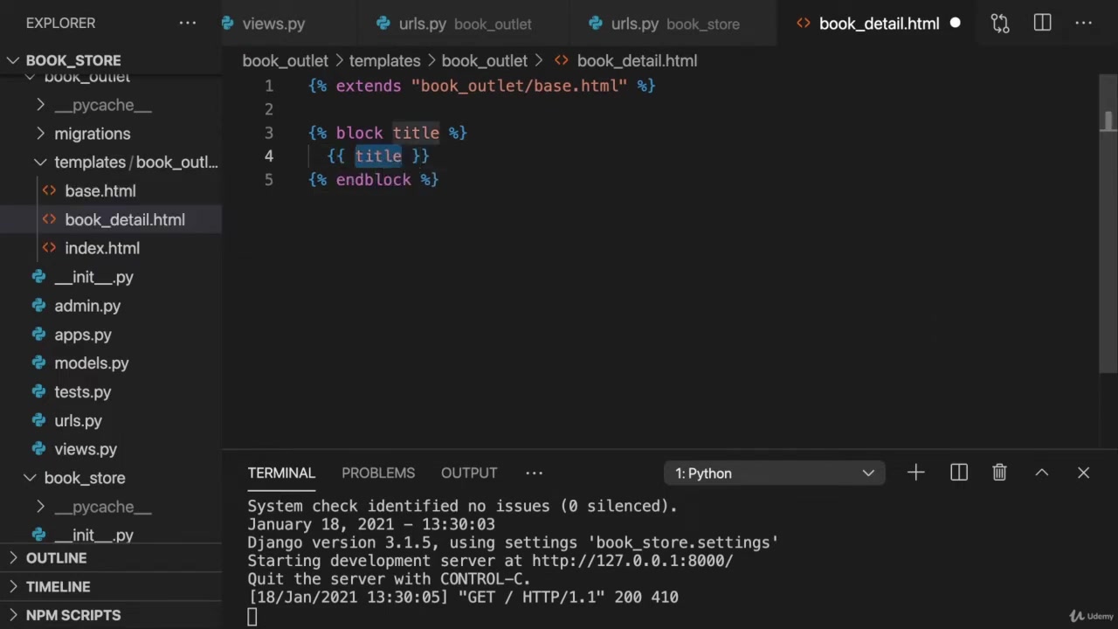This screenshot has width=1118, height=629.
Task: Open editor More Actions ellipsis menu
Action: click(1083, 24)
